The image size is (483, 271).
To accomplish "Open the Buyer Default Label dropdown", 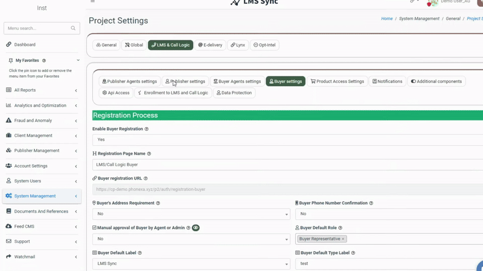I will [191, 264].
